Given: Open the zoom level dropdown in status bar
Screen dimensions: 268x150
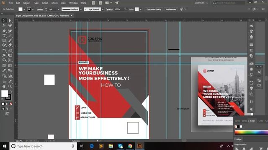Looking at the screenshot, I should coord(27,141).
